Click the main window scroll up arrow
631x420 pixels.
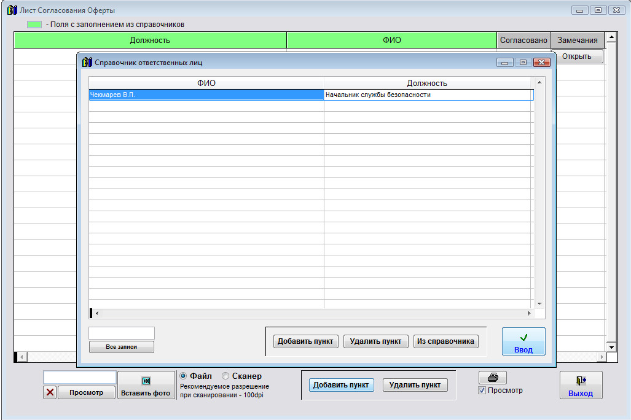(611, 38)
